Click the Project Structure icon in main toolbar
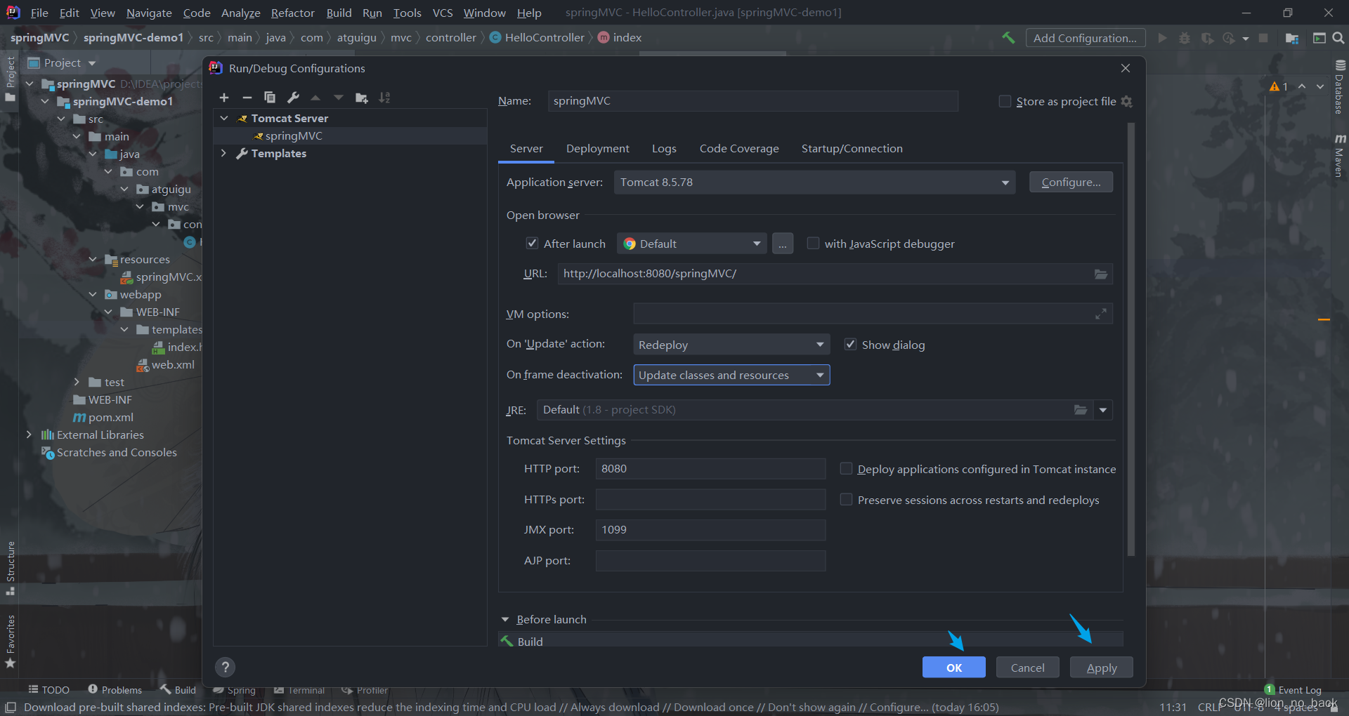 point(1292,38)
